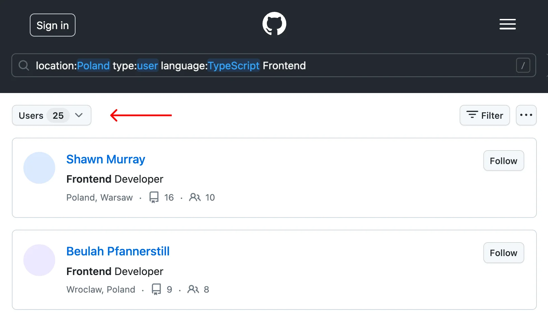The image size is (548, 320).
Task: Click Beulah Pfannerstill's repositories icon
Action: (156, 289)
